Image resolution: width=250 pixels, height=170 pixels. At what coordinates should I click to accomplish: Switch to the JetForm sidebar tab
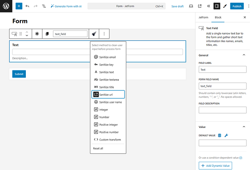203,18
